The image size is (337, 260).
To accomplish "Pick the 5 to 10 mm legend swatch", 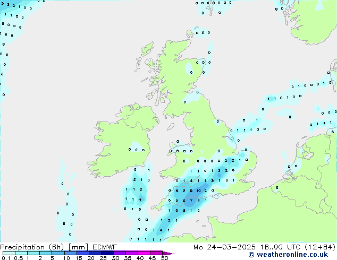I will [58, 253].
